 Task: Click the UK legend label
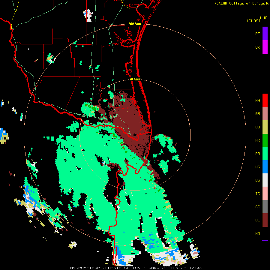257,47
